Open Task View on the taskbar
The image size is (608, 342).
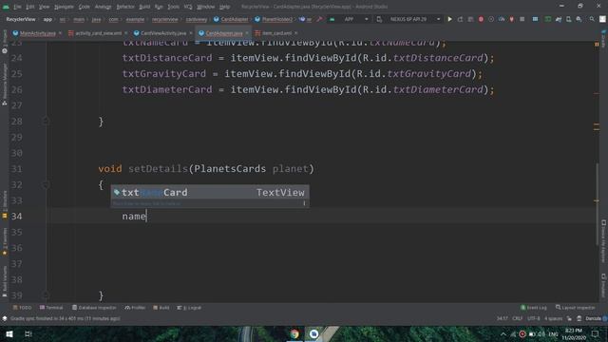click(28, 333)
